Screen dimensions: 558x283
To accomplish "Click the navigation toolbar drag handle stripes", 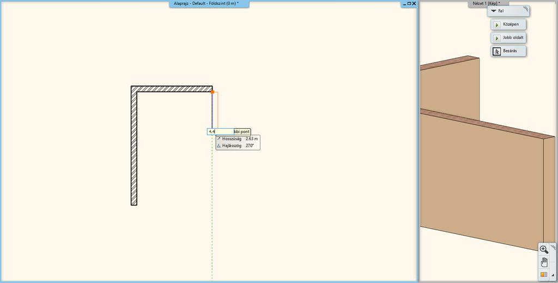I will pos(553,246).
